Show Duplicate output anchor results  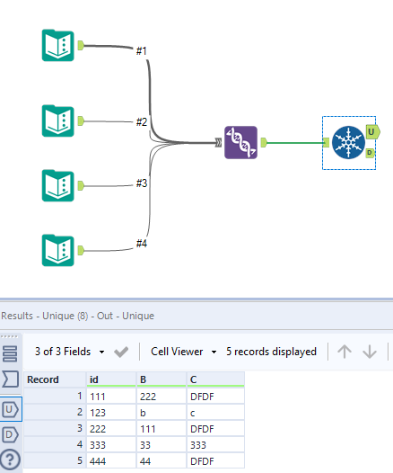pos(11,434)
